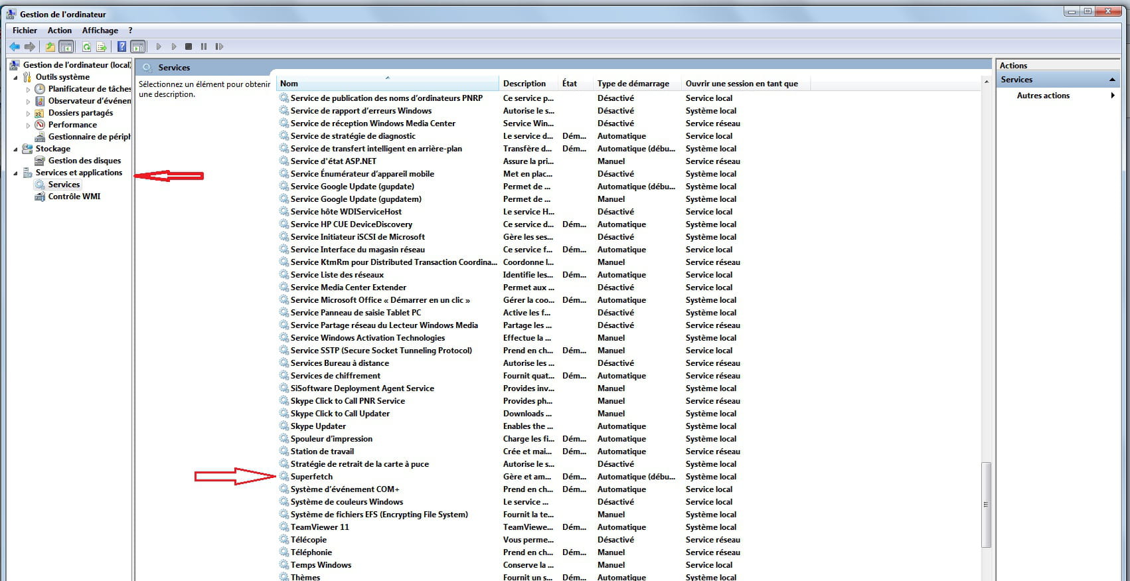This screenshot has width=1130, height=581.
Task: Click Autres actions in Actions pane
Action: pos(1043,96)
